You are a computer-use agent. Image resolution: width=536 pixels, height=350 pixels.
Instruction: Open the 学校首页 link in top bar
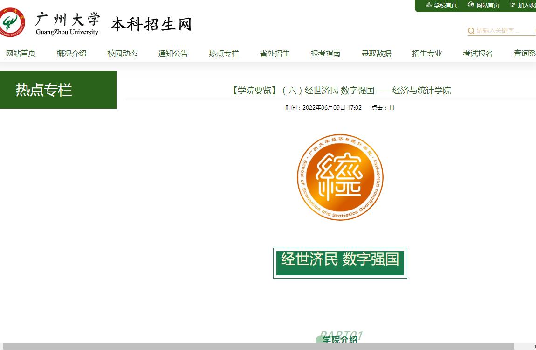[x=446, y=5]
